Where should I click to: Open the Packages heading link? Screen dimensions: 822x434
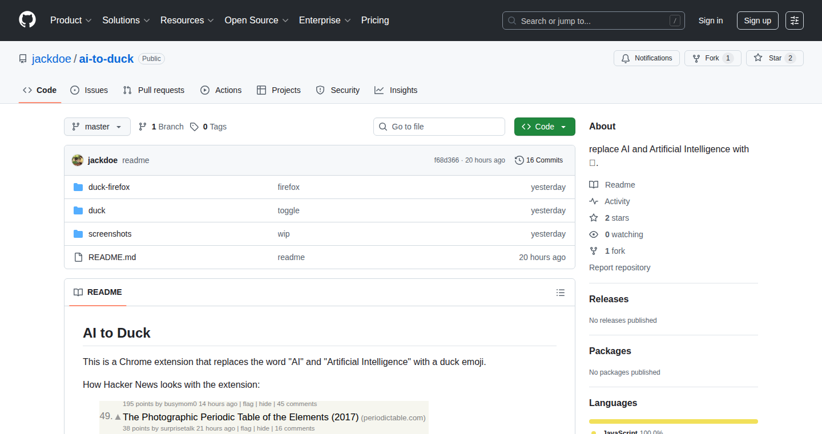[x=610, y=351]
